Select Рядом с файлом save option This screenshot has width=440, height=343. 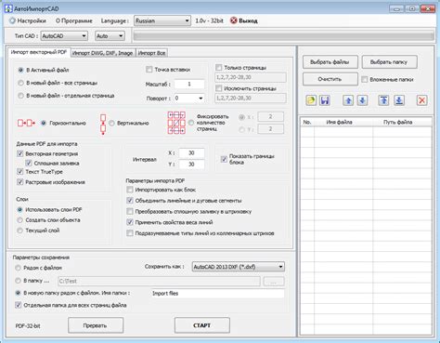click(18, 268)
